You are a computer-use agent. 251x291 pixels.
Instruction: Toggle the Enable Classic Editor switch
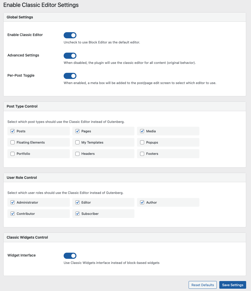click(70, 35)
